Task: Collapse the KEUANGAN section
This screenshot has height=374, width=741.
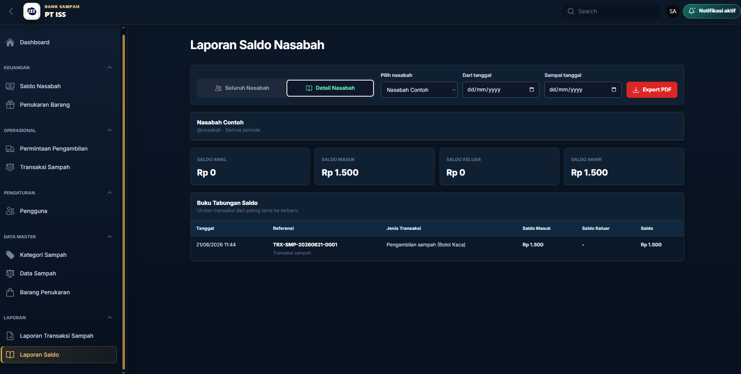Action: point(110,67)
